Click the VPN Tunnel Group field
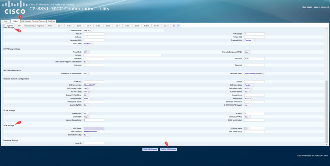The image size is (330, 166). tap(255, 132)
